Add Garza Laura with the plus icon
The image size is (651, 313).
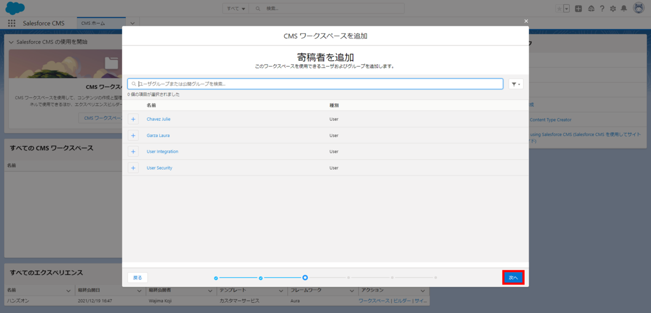(133, 135)
